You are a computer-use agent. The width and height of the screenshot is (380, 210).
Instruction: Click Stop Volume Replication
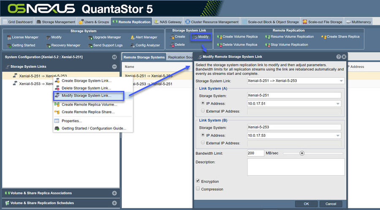click(x=286, y=45)
